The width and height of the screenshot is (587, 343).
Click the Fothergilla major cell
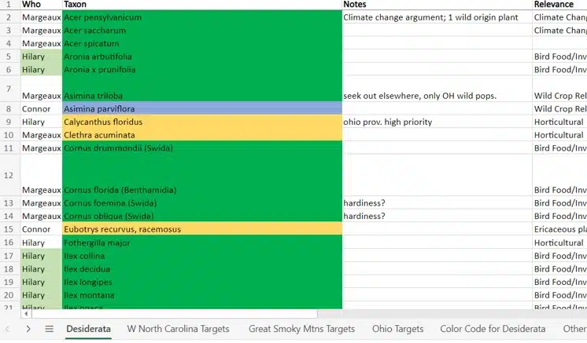coord(202,243)
